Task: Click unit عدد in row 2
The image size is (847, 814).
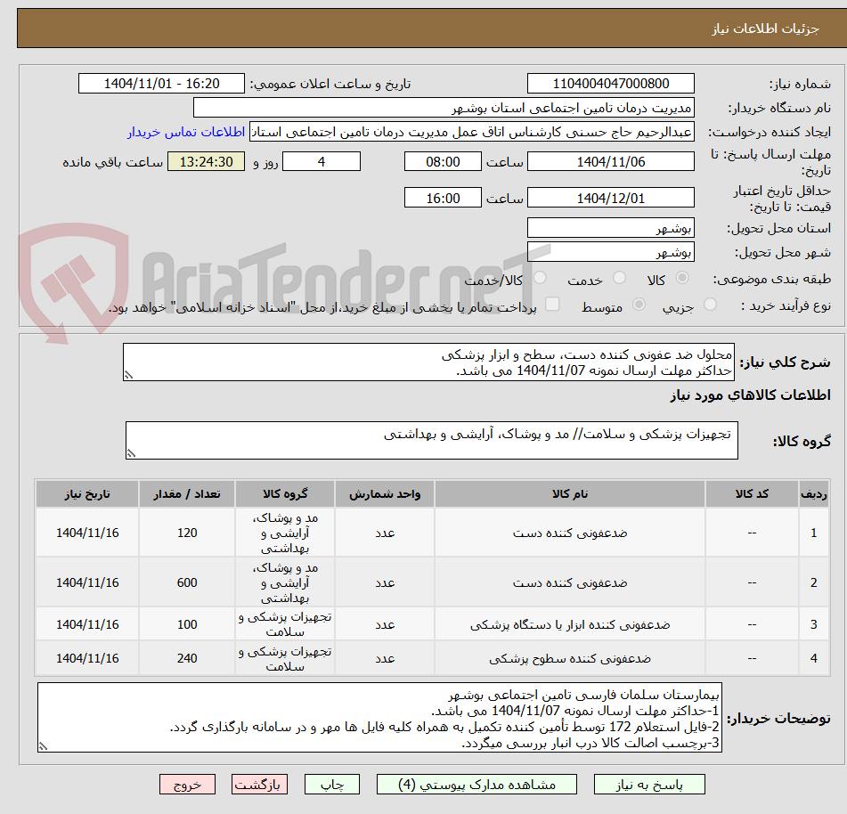Action: (x=385, y=582)
